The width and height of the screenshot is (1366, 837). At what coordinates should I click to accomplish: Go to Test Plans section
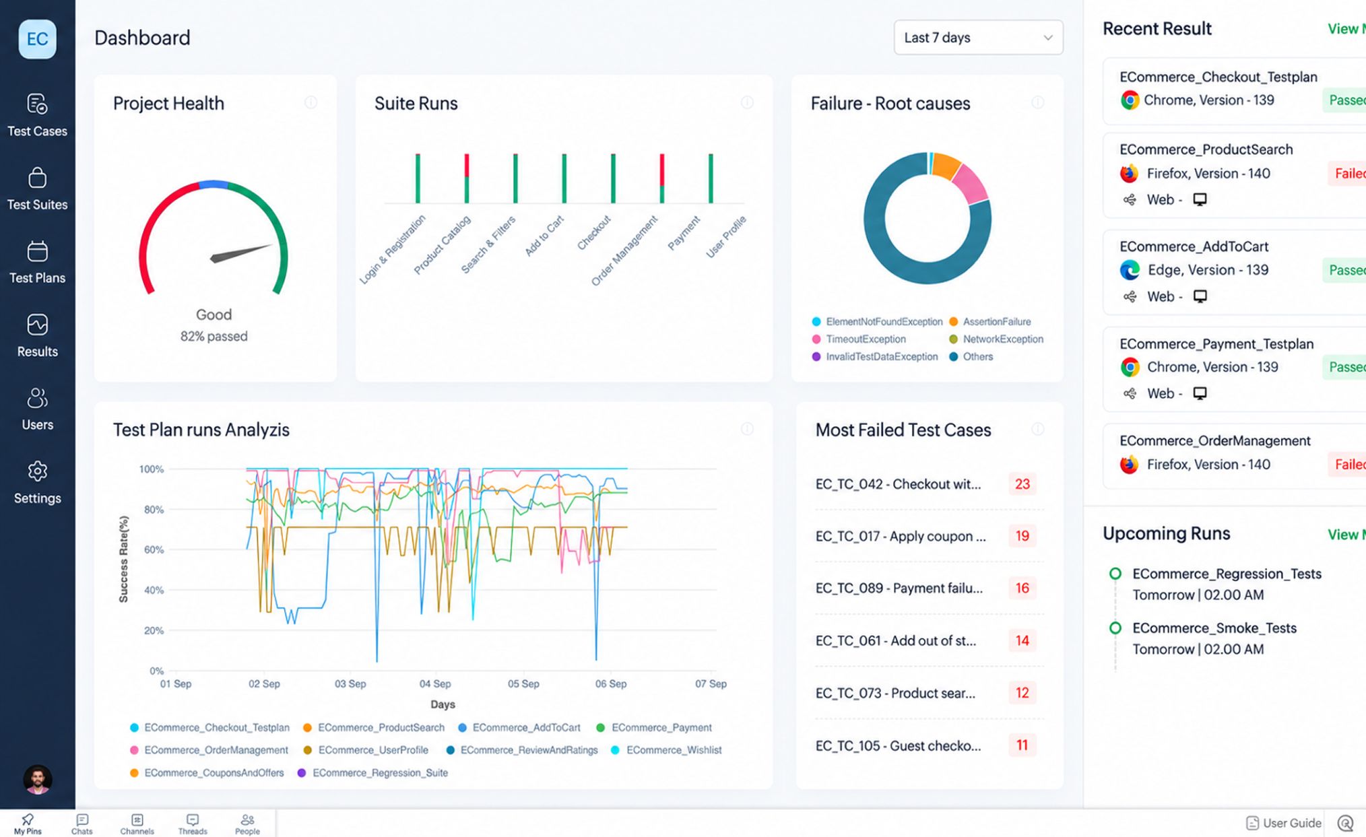37,263
